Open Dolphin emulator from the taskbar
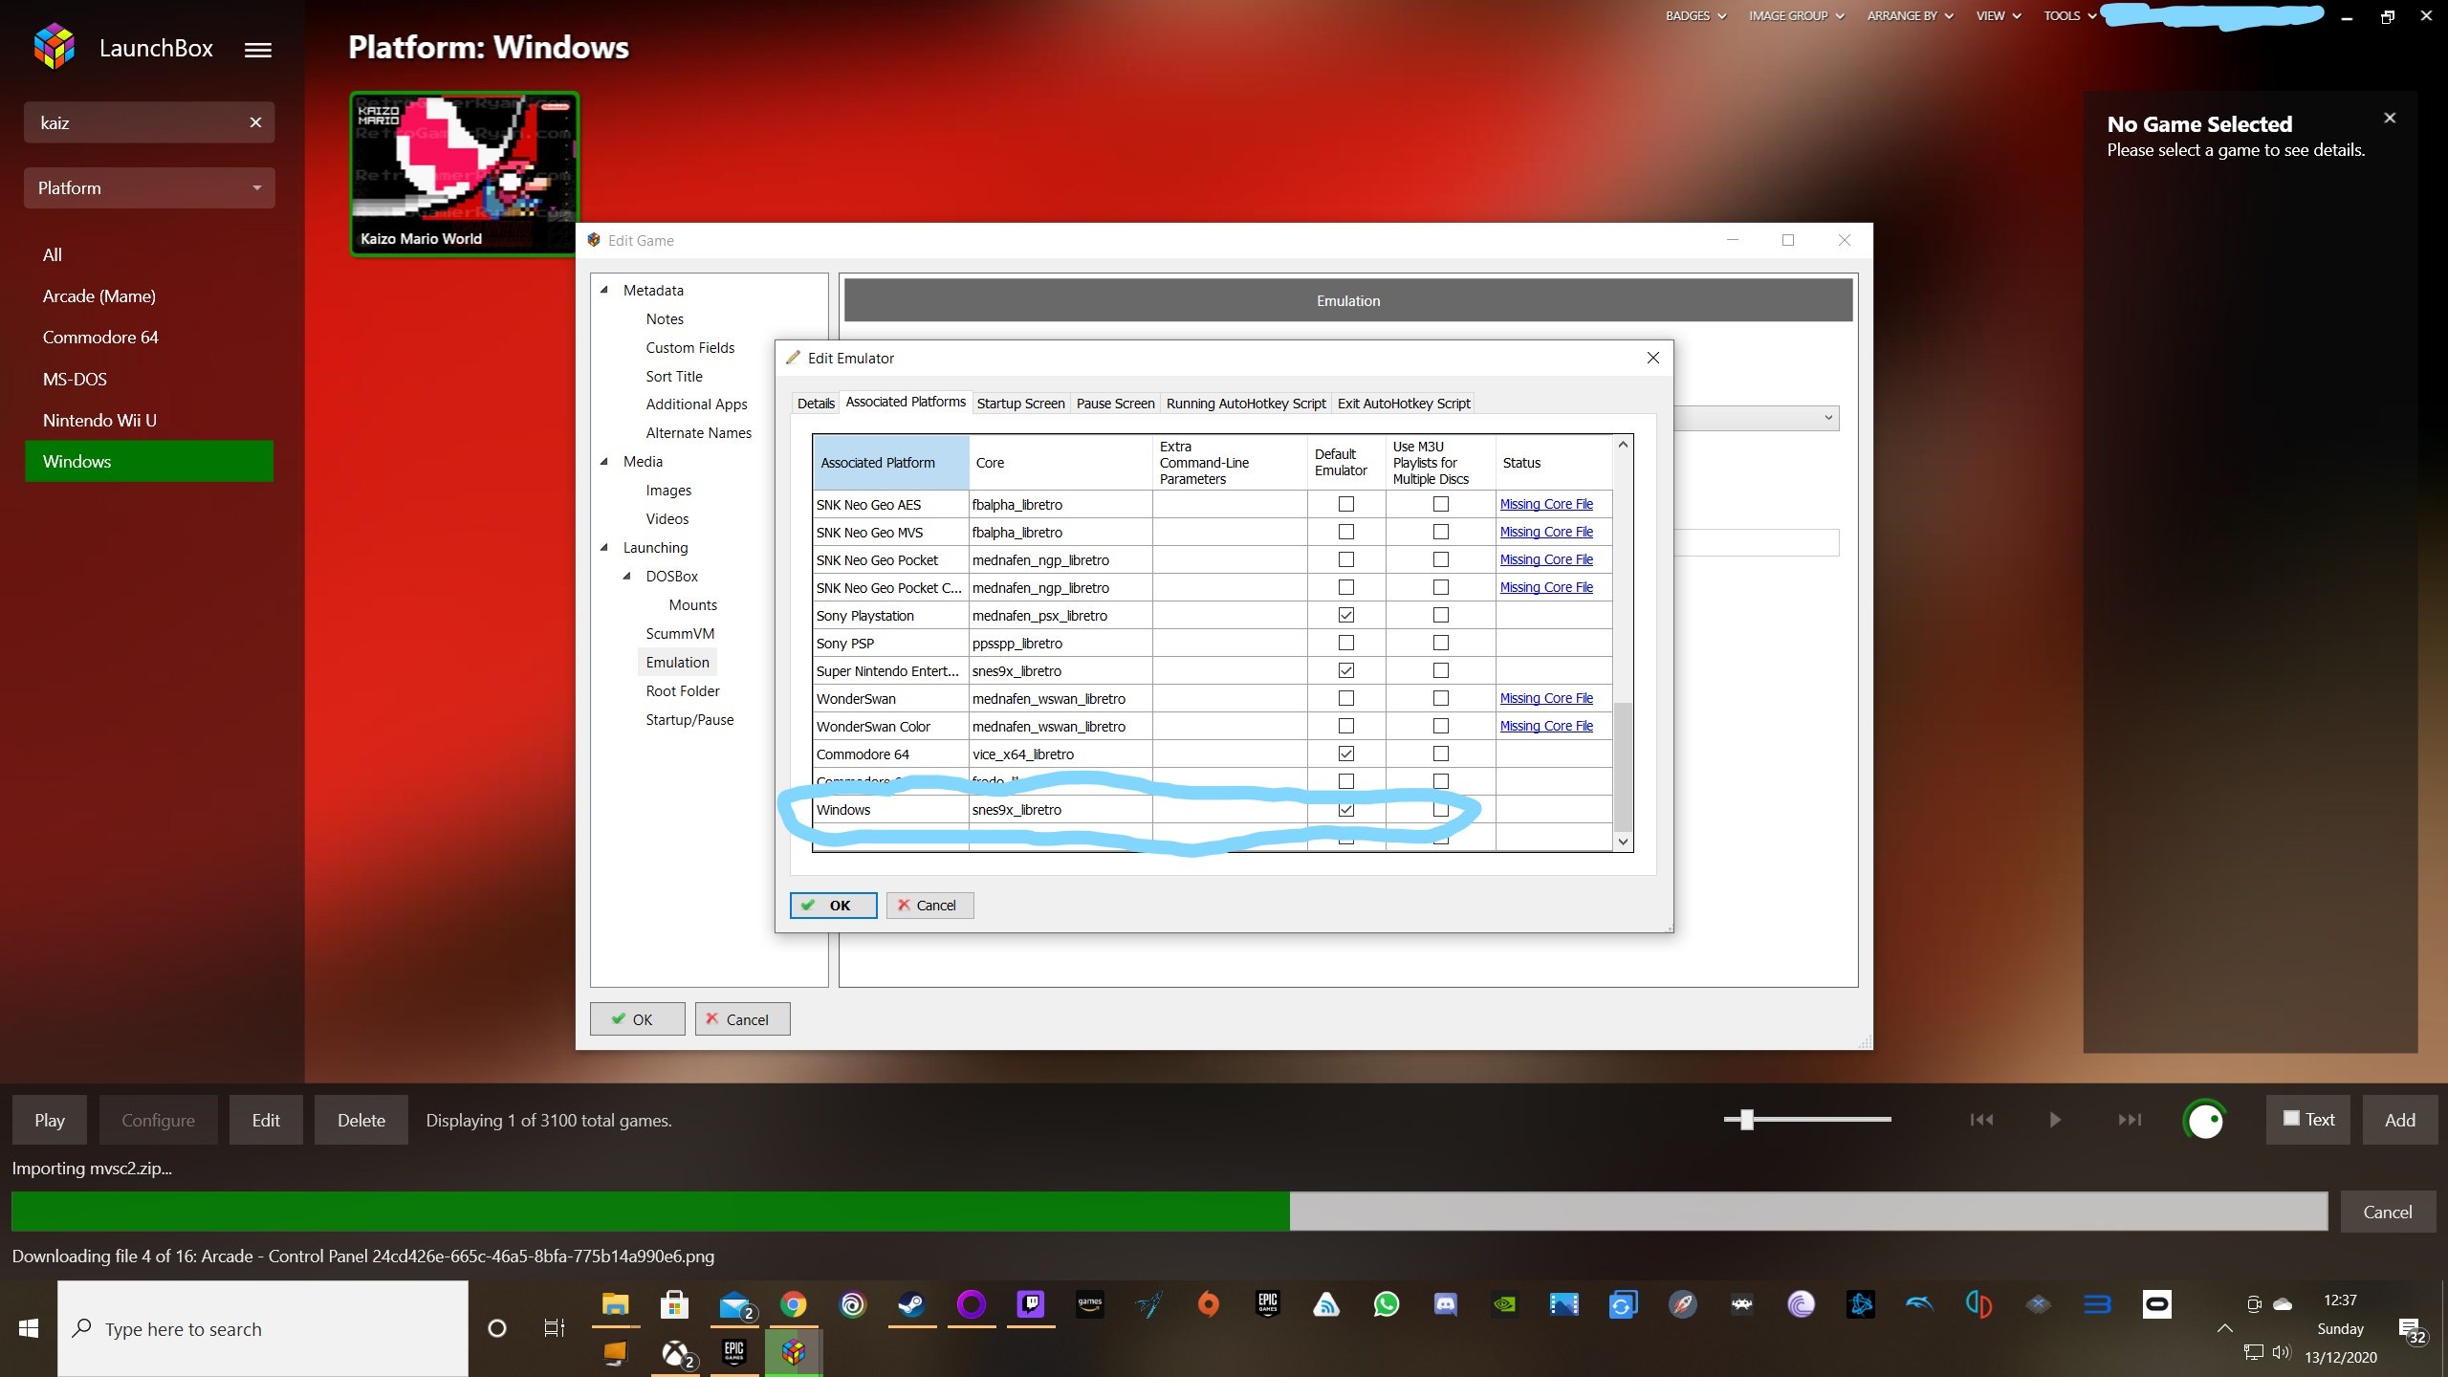The width and height of the screenshot is (2448, 1377). pyautogui.click(x=1919, y=1304)
